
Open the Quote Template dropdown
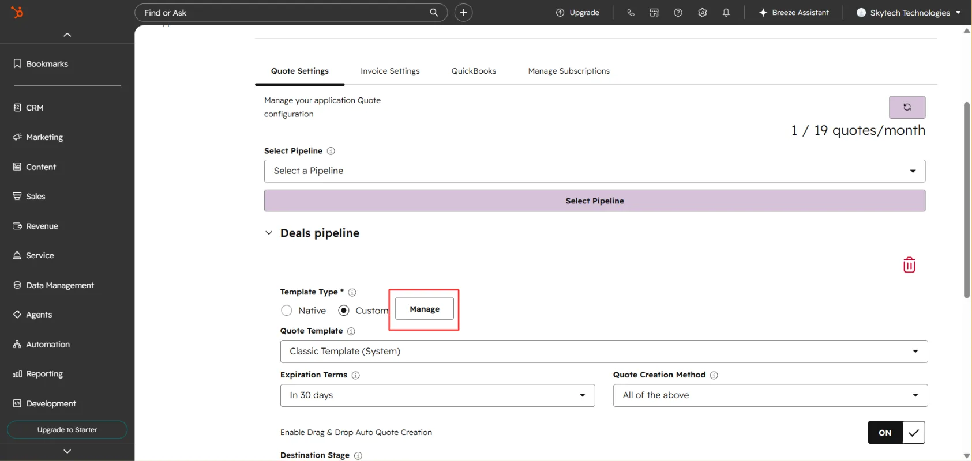[604, 352]
